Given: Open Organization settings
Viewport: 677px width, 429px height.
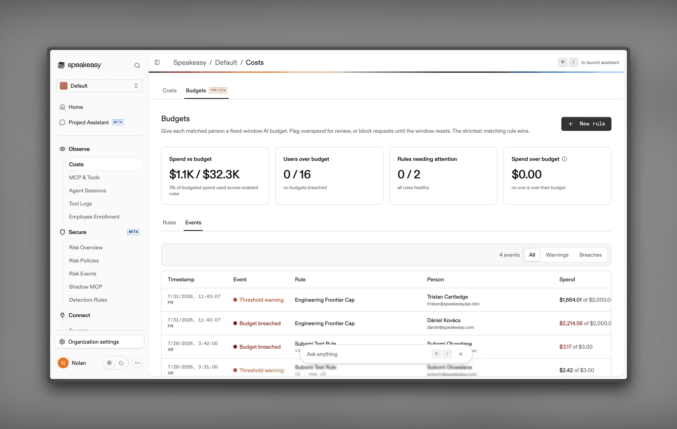Looking at the screenshot, I should tap(100, 342).
